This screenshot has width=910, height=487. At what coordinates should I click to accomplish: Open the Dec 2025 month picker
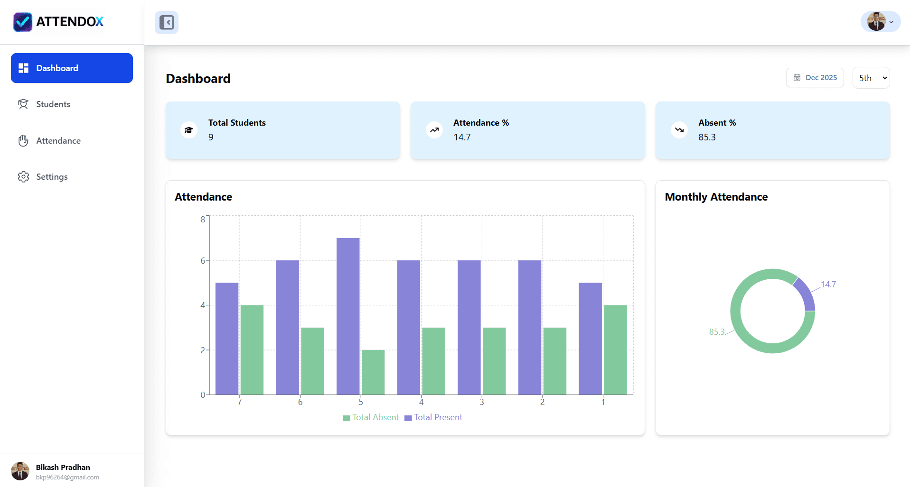(x=815, y=78)
